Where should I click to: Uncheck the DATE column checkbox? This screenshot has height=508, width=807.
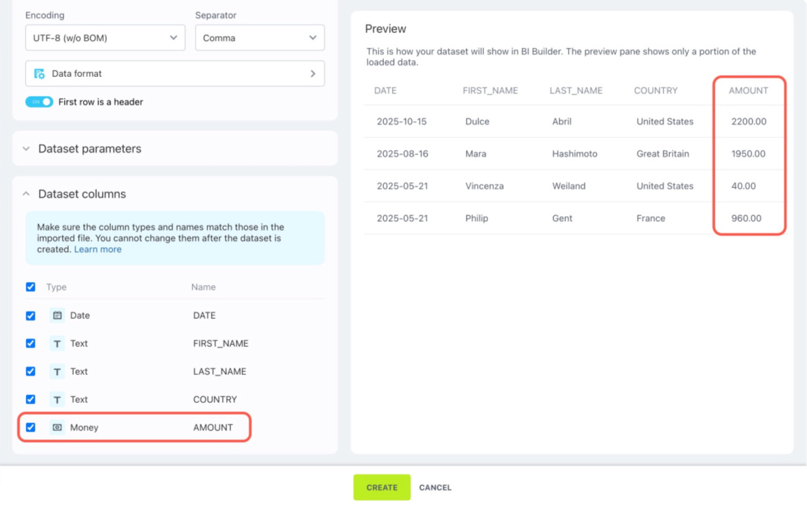point(30,315)
